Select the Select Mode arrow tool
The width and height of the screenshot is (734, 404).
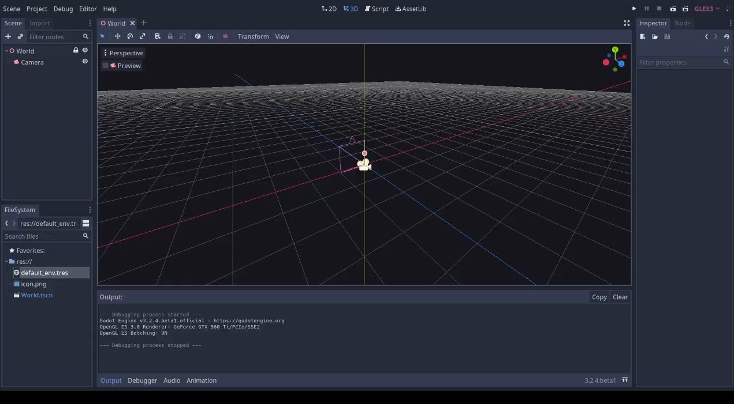pos(103,36)
